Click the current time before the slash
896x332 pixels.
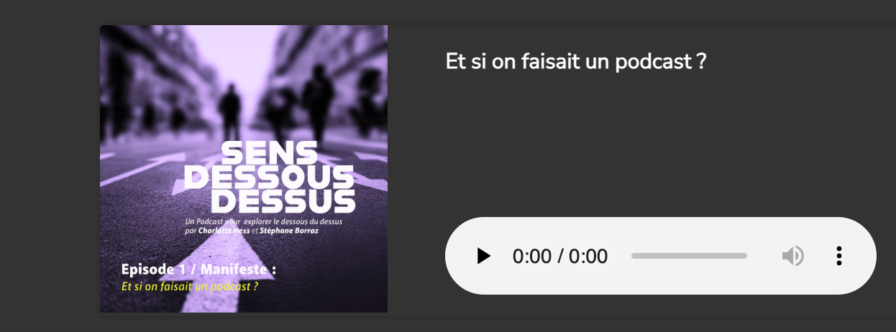click(531, 256)
